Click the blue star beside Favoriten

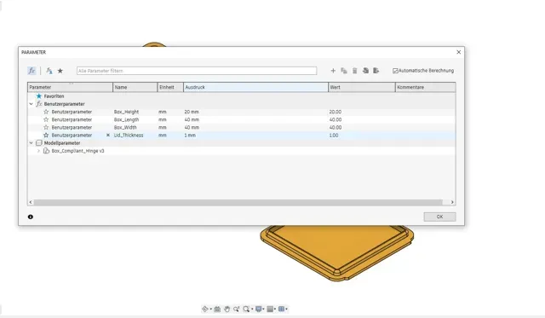point(39,96)
